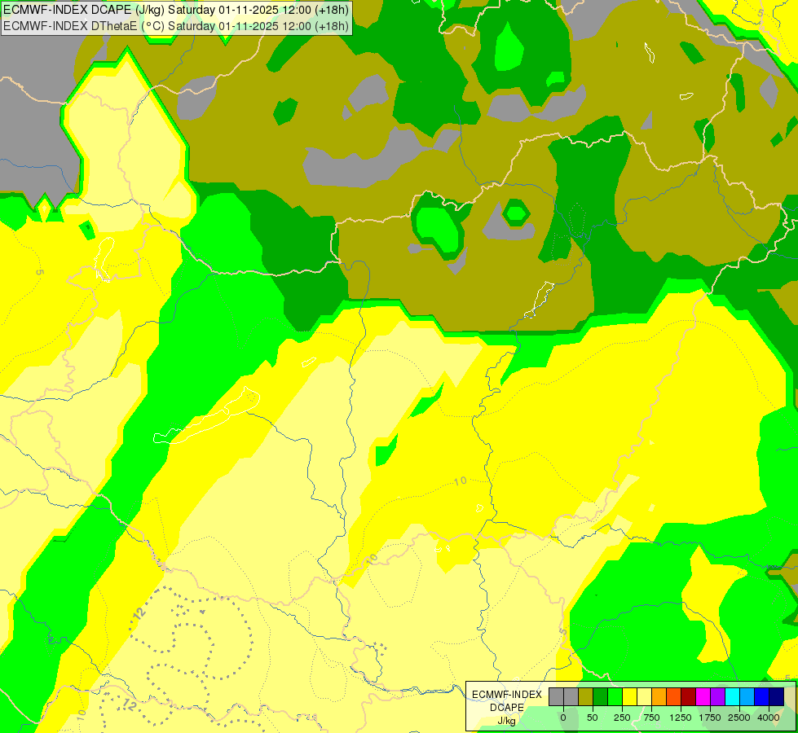Select the pale yellow legend swatch
Screen dimensions: 798x733
pyautogui.click(x=644, y=696)
